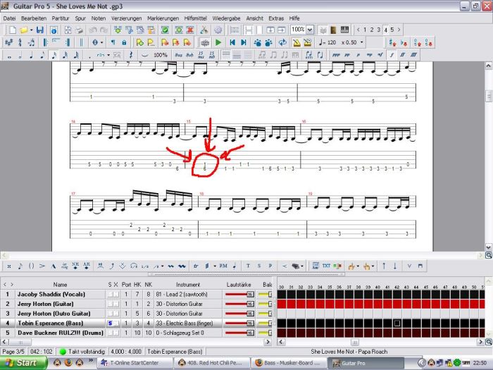
Task: Show the fretboard icon
Action: pyautogui.click(x=334, y=30)
